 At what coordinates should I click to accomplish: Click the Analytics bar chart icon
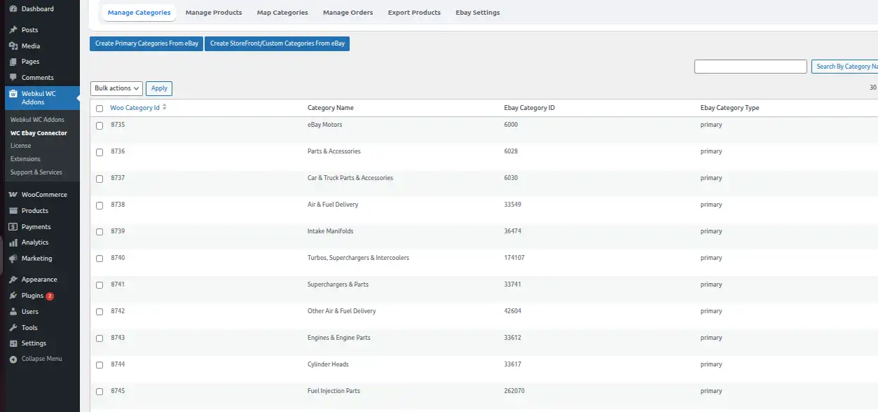tap(13, 242)
